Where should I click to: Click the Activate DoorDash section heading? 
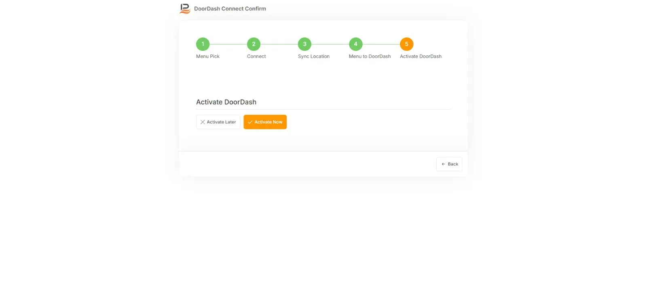tap(226, 102)
